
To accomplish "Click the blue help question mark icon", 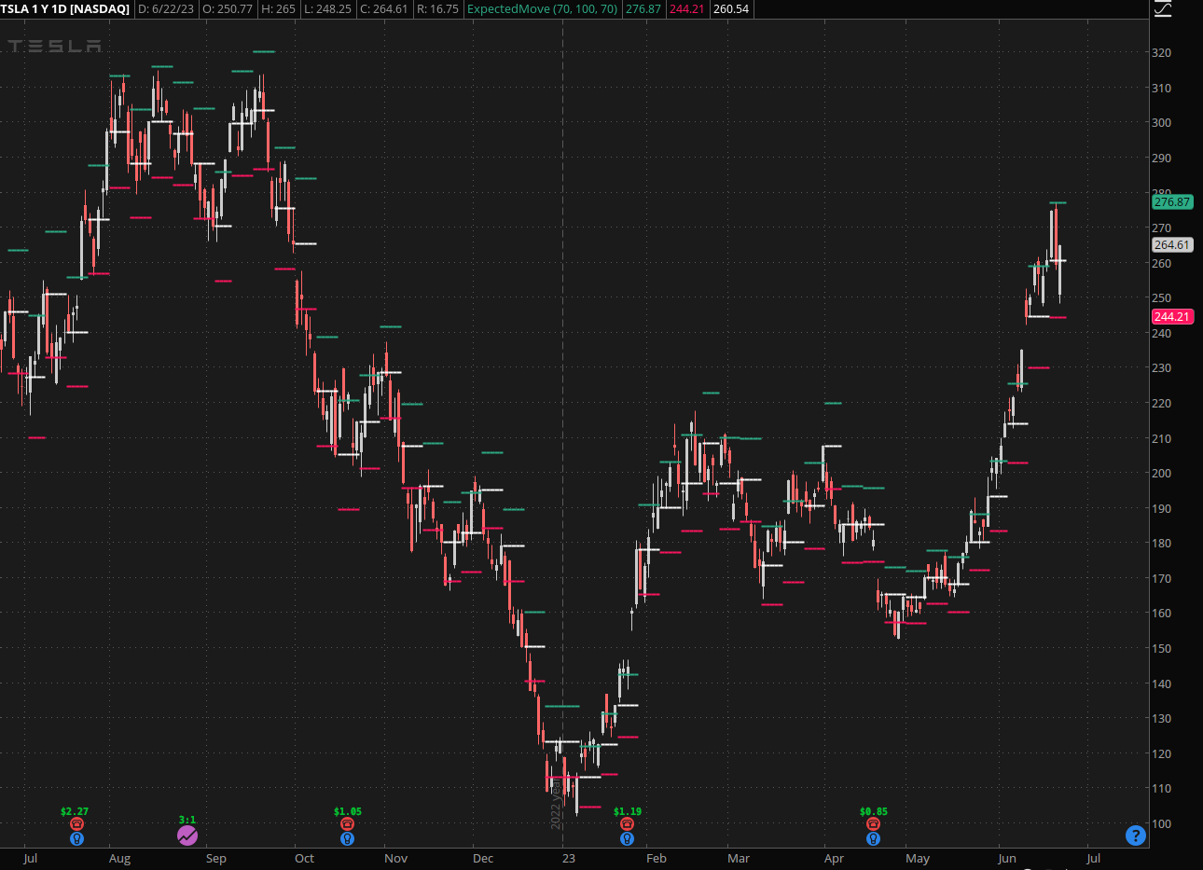I will coord(1135,835).
